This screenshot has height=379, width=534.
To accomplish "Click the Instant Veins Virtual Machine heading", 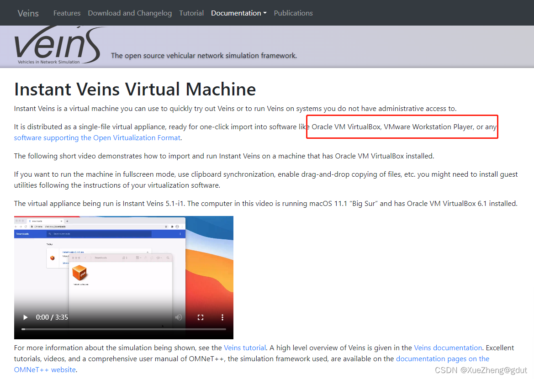I will click(135, 89).
